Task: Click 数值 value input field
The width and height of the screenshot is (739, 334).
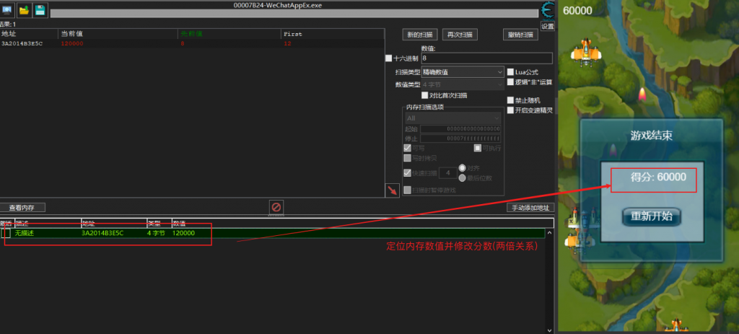Action: click(486, 58)
